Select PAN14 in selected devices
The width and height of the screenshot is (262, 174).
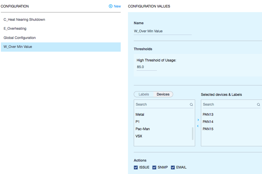[208, 122]
